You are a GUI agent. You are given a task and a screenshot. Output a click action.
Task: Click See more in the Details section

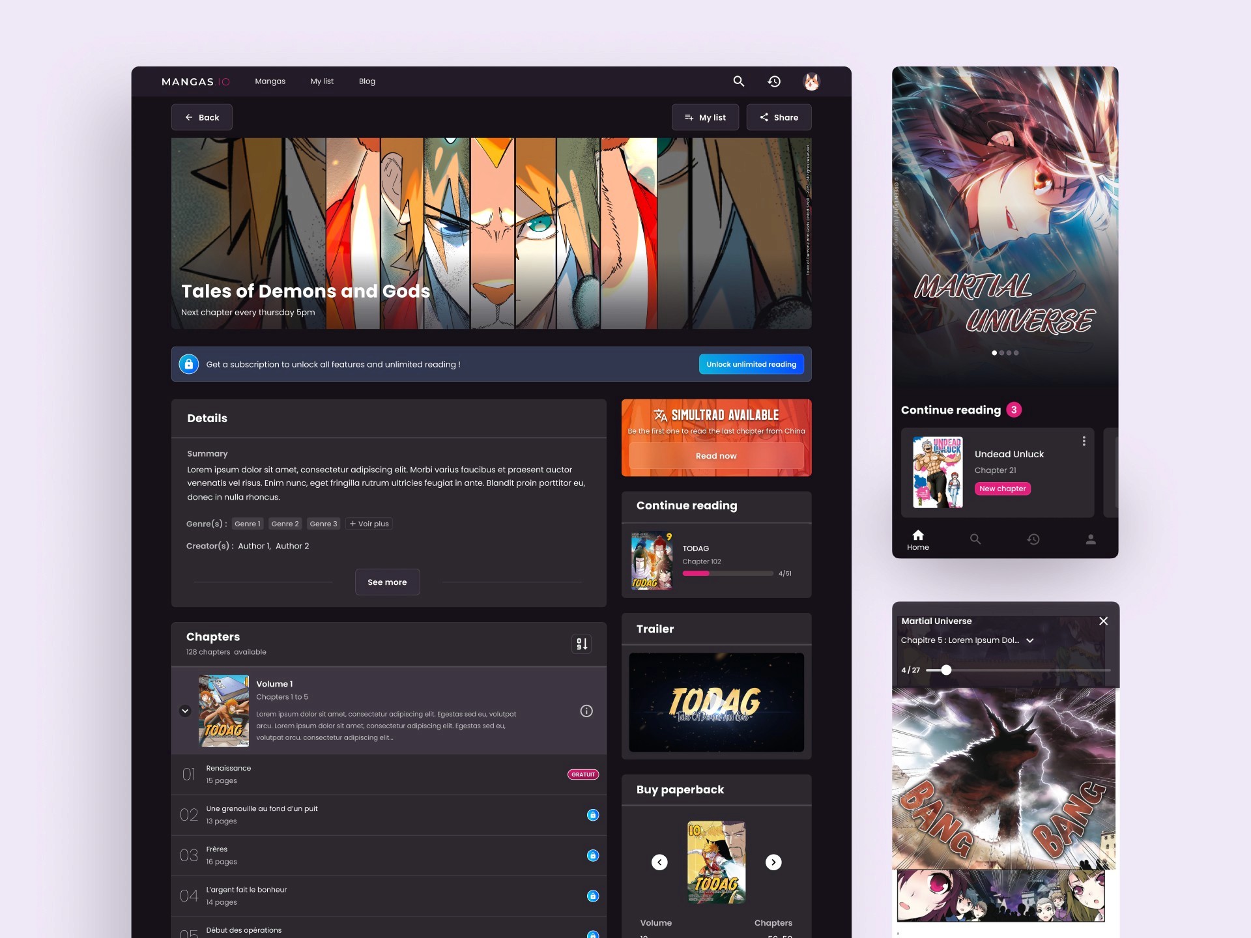tap(386, 580)
